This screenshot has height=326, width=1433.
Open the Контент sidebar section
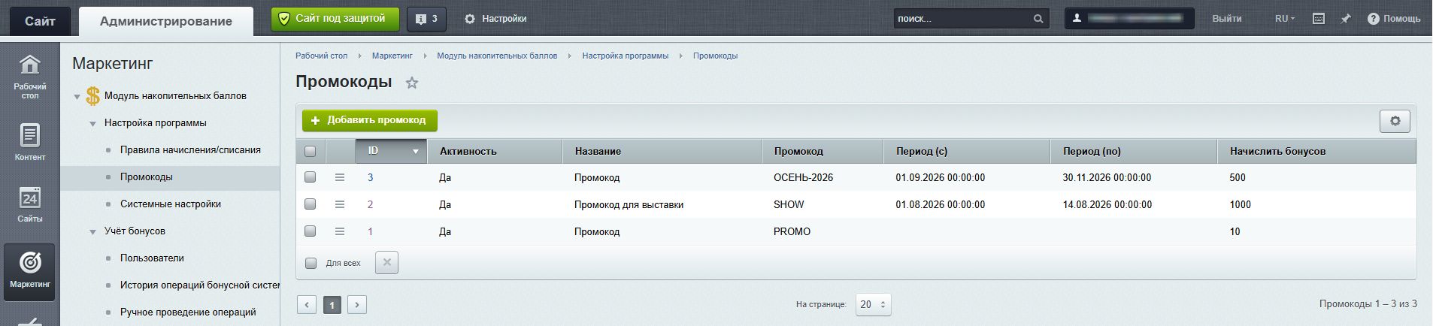(x=30, y=143)
